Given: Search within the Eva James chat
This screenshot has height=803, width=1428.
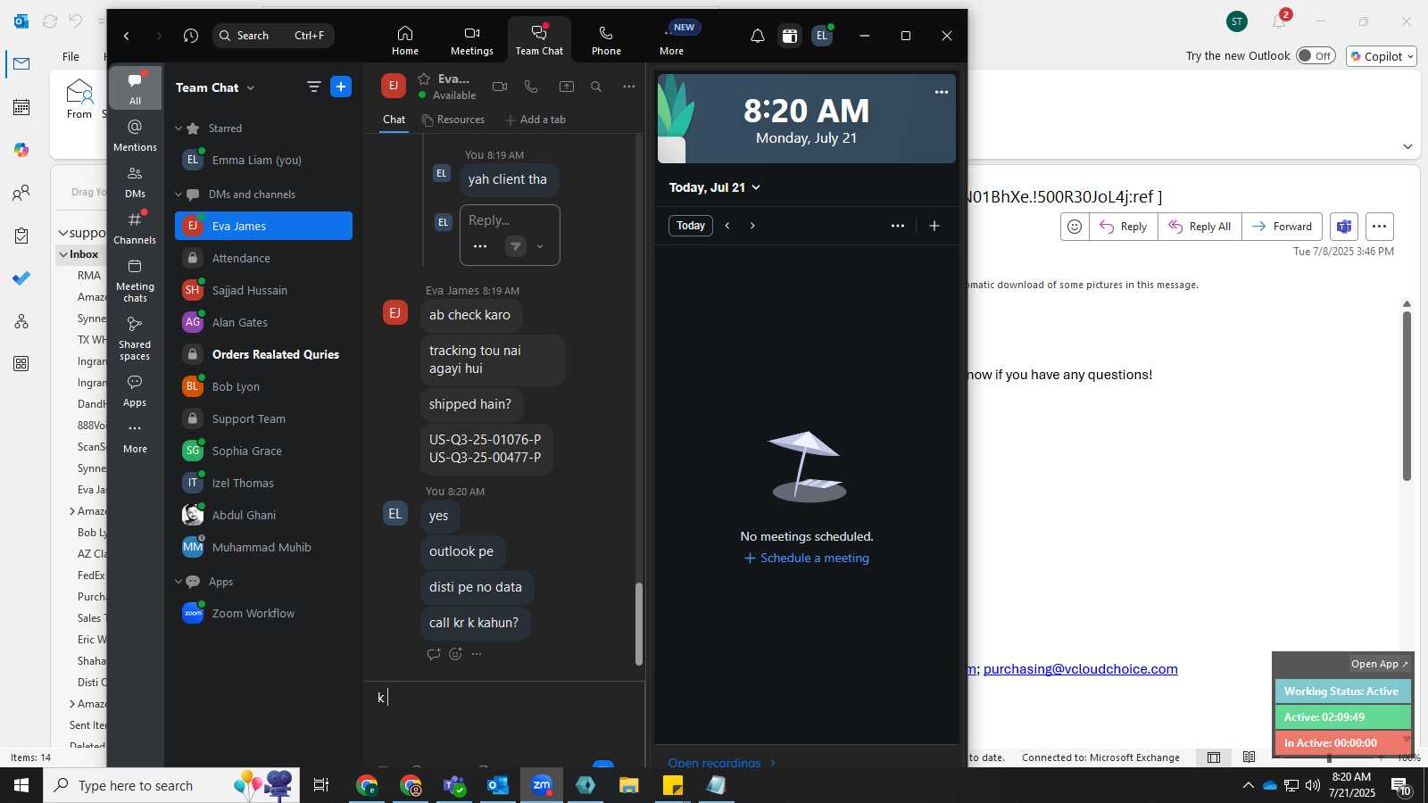Looking at the screenshot, I should pyautogui.click(x=596, y=87).
